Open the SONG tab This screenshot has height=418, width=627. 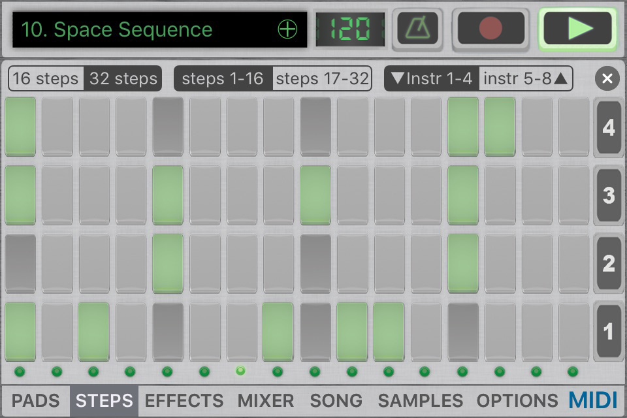coord(336,401)
